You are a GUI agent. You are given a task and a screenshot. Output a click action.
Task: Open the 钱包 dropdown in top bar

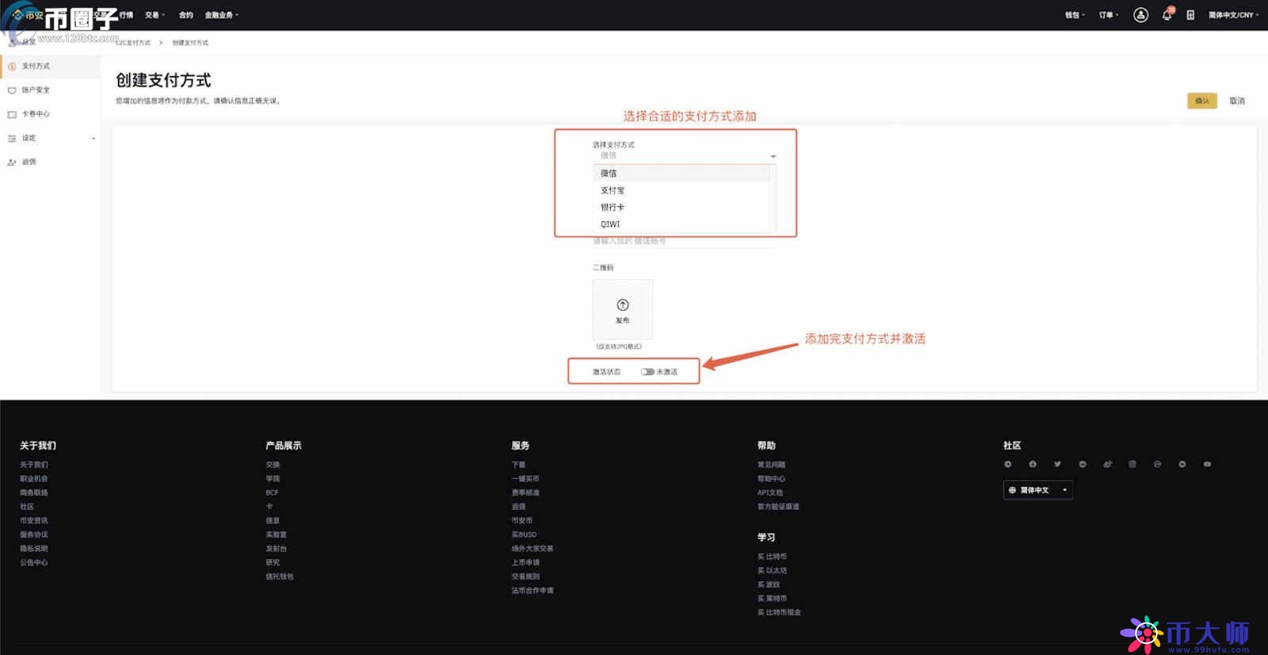(1075, 15)
